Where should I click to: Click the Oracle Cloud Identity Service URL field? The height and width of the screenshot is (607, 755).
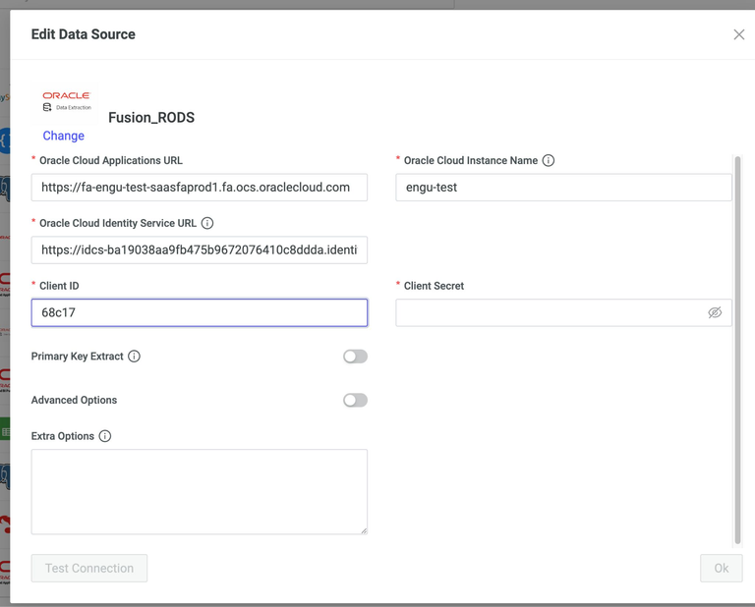(200, 249)
